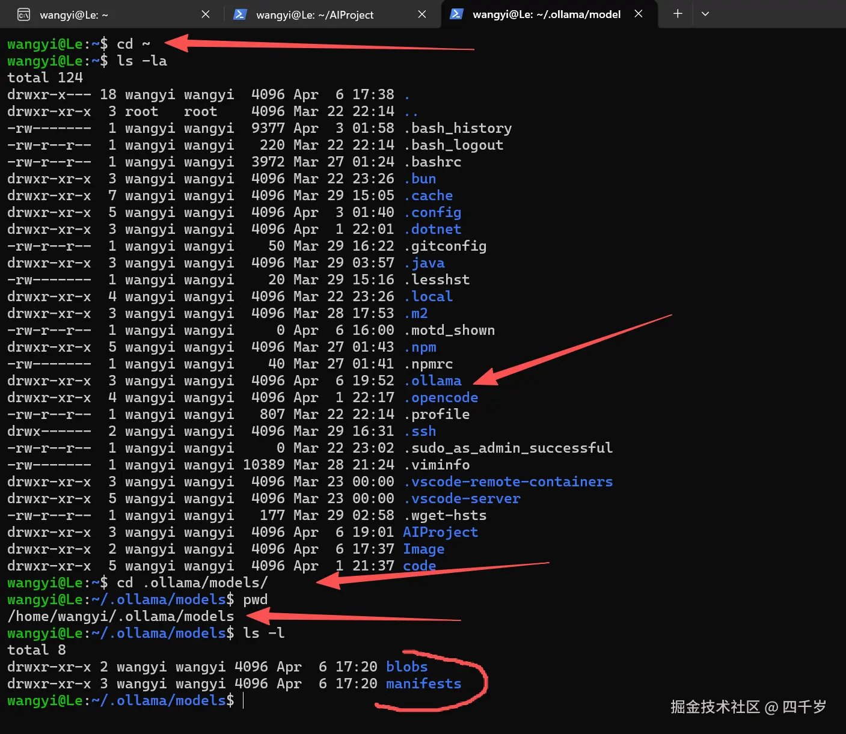Click the '17:38' timestamp of current directory
This screenshot has height=734, width=846.
(373, 94)
